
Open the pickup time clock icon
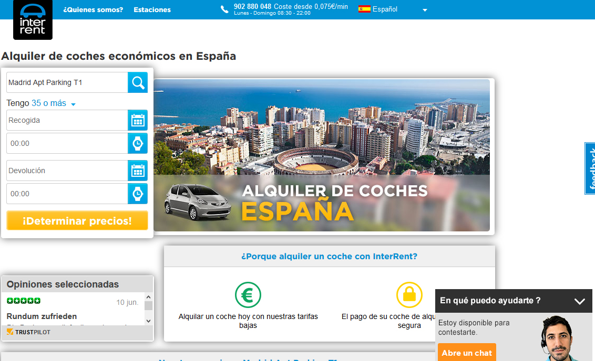[138, 143]
